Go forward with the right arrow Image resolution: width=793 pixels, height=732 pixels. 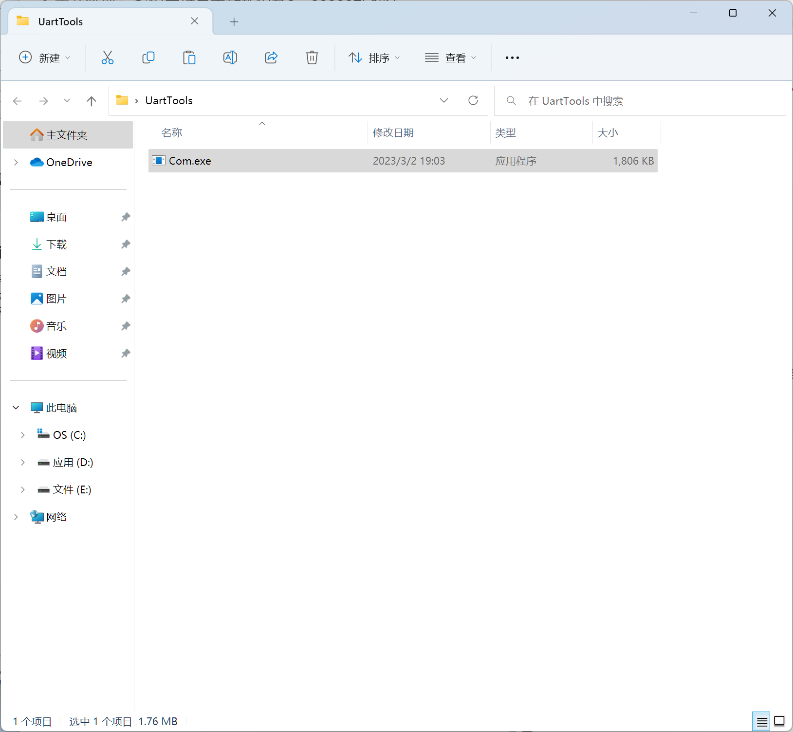pyautogui.click(x=43, y=101)
